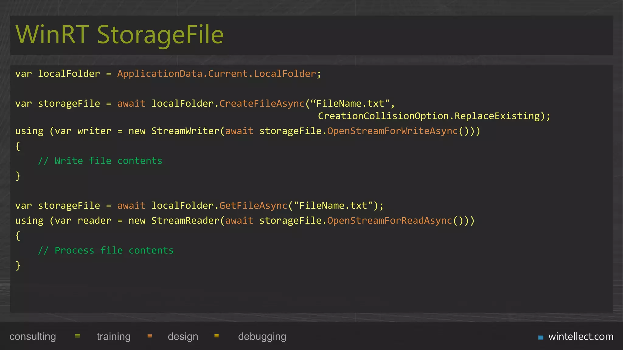Click OpenStreamForWriteAsync method call
Image resolution: width=623 pixels, height=350 pixels.
pyautogui.click(x=392, y=131)
